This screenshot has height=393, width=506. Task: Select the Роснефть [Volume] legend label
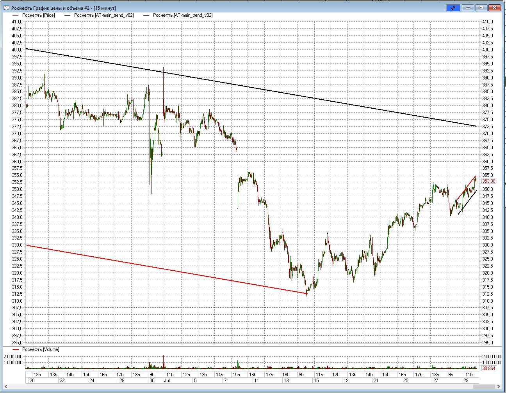(x=41, y=349)
